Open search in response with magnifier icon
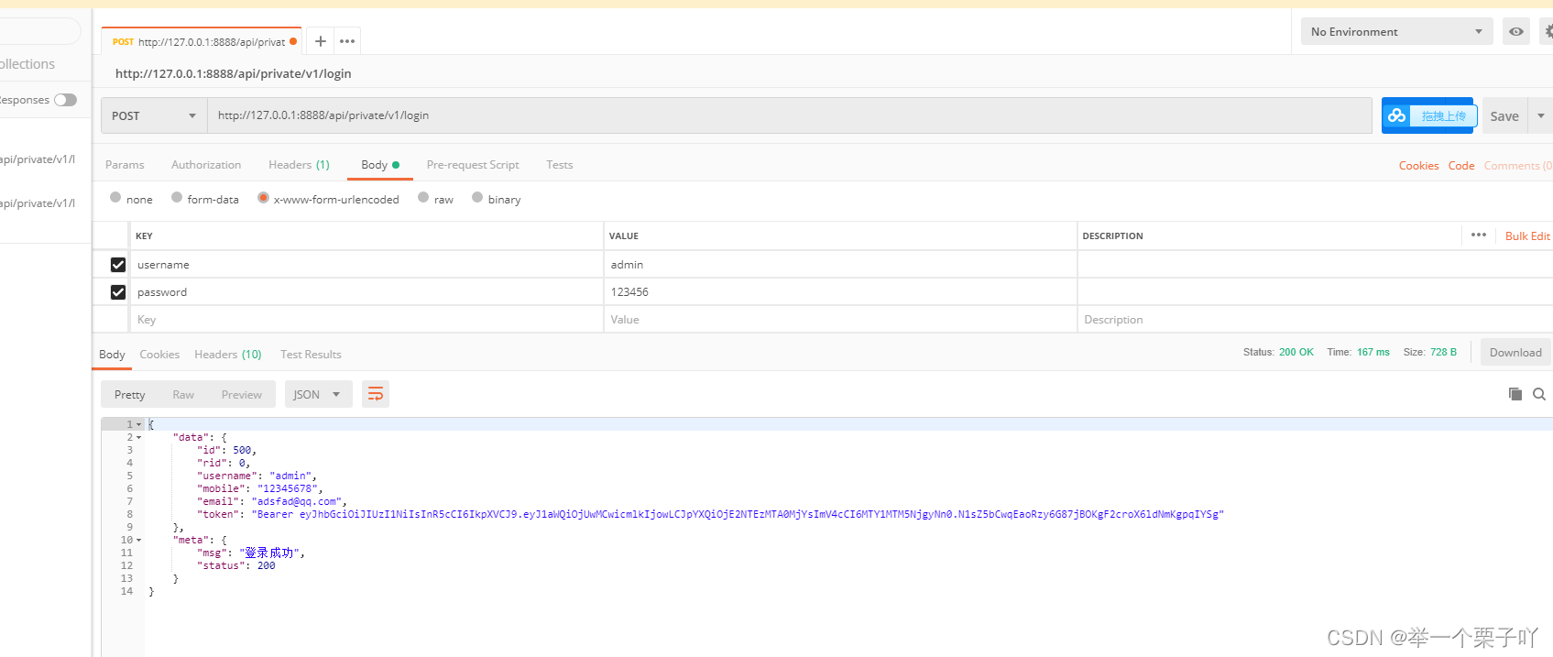Image resolution: width=1553 pixels, height=657 pixels. click(1539, 394)
